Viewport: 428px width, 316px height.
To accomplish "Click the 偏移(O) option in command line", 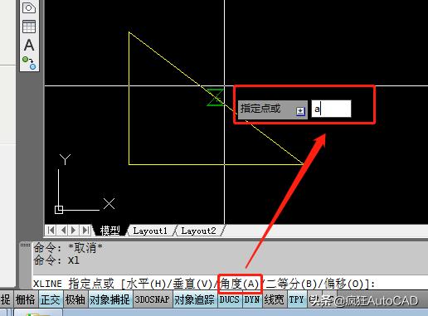I will point(343,284).
